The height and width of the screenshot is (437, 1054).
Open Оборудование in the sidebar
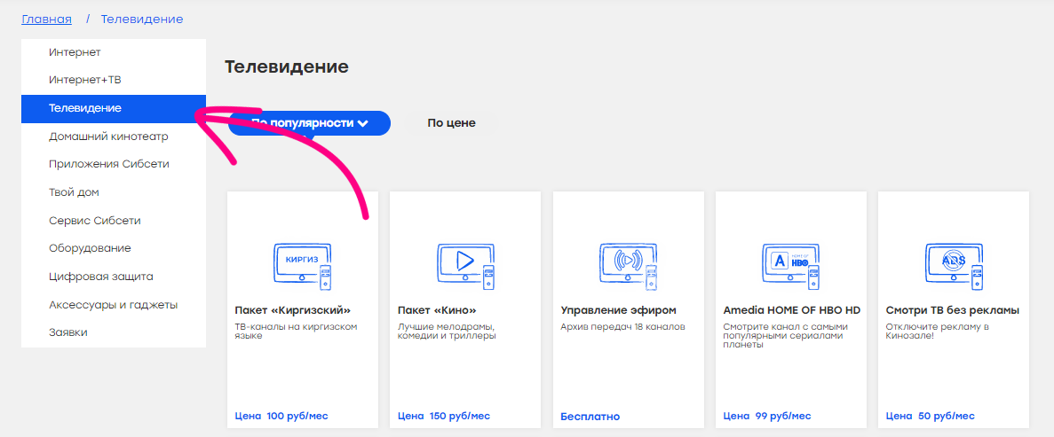click(114, 248)
